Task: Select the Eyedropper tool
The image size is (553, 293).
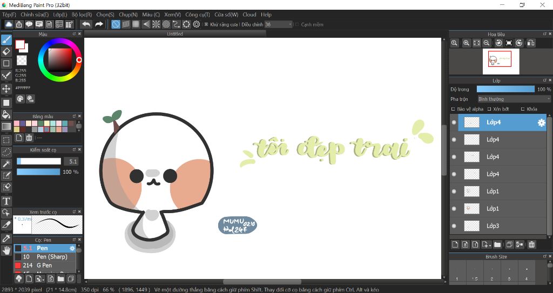Action: (6, 239)
